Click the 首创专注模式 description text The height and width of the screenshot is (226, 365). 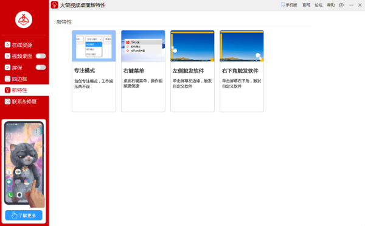[94, 83]
